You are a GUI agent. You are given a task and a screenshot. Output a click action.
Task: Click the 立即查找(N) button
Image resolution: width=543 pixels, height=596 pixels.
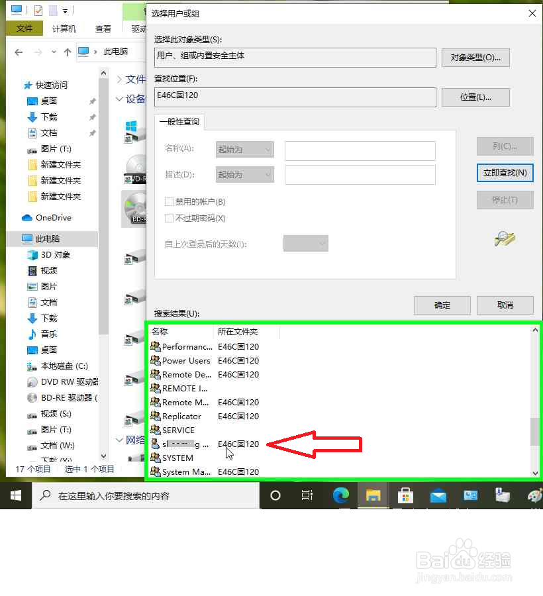(505, 173)
